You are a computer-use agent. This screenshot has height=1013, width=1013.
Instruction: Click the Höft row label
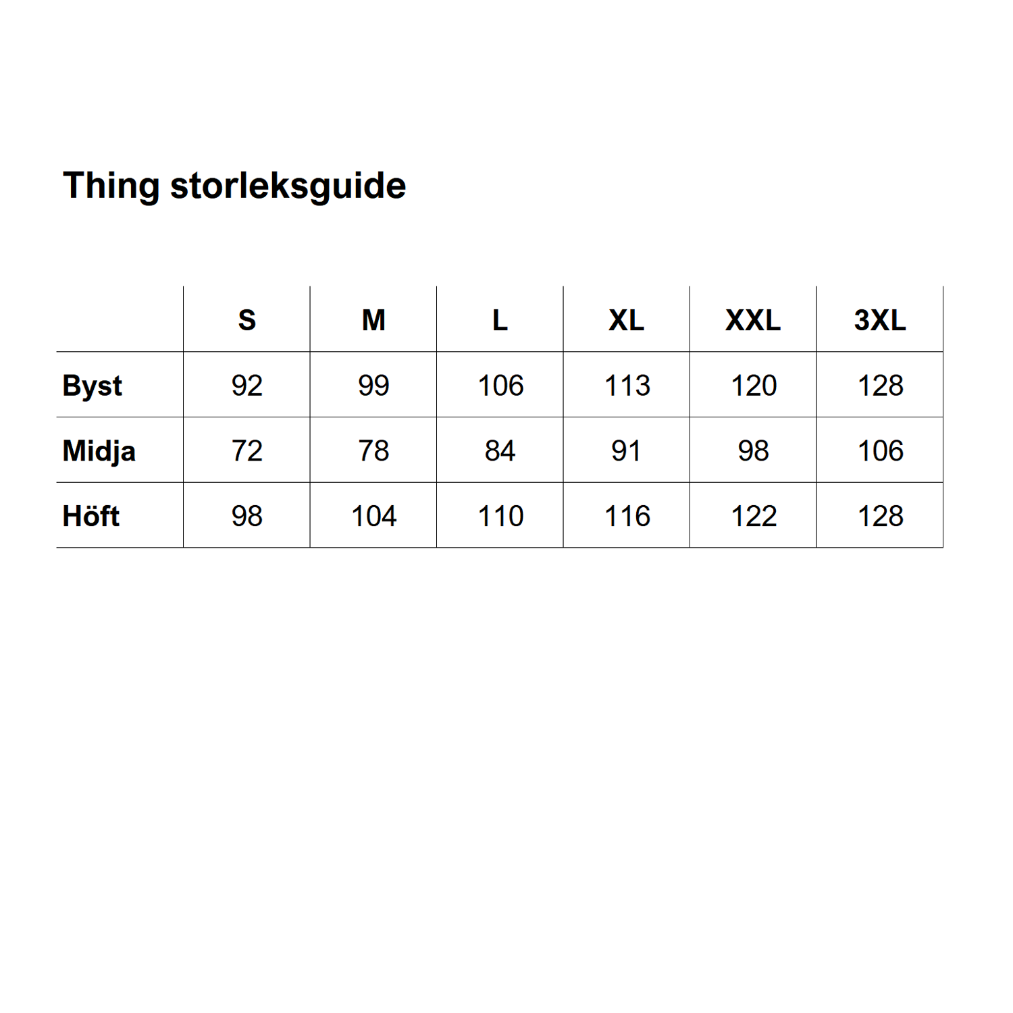[91, 516]
